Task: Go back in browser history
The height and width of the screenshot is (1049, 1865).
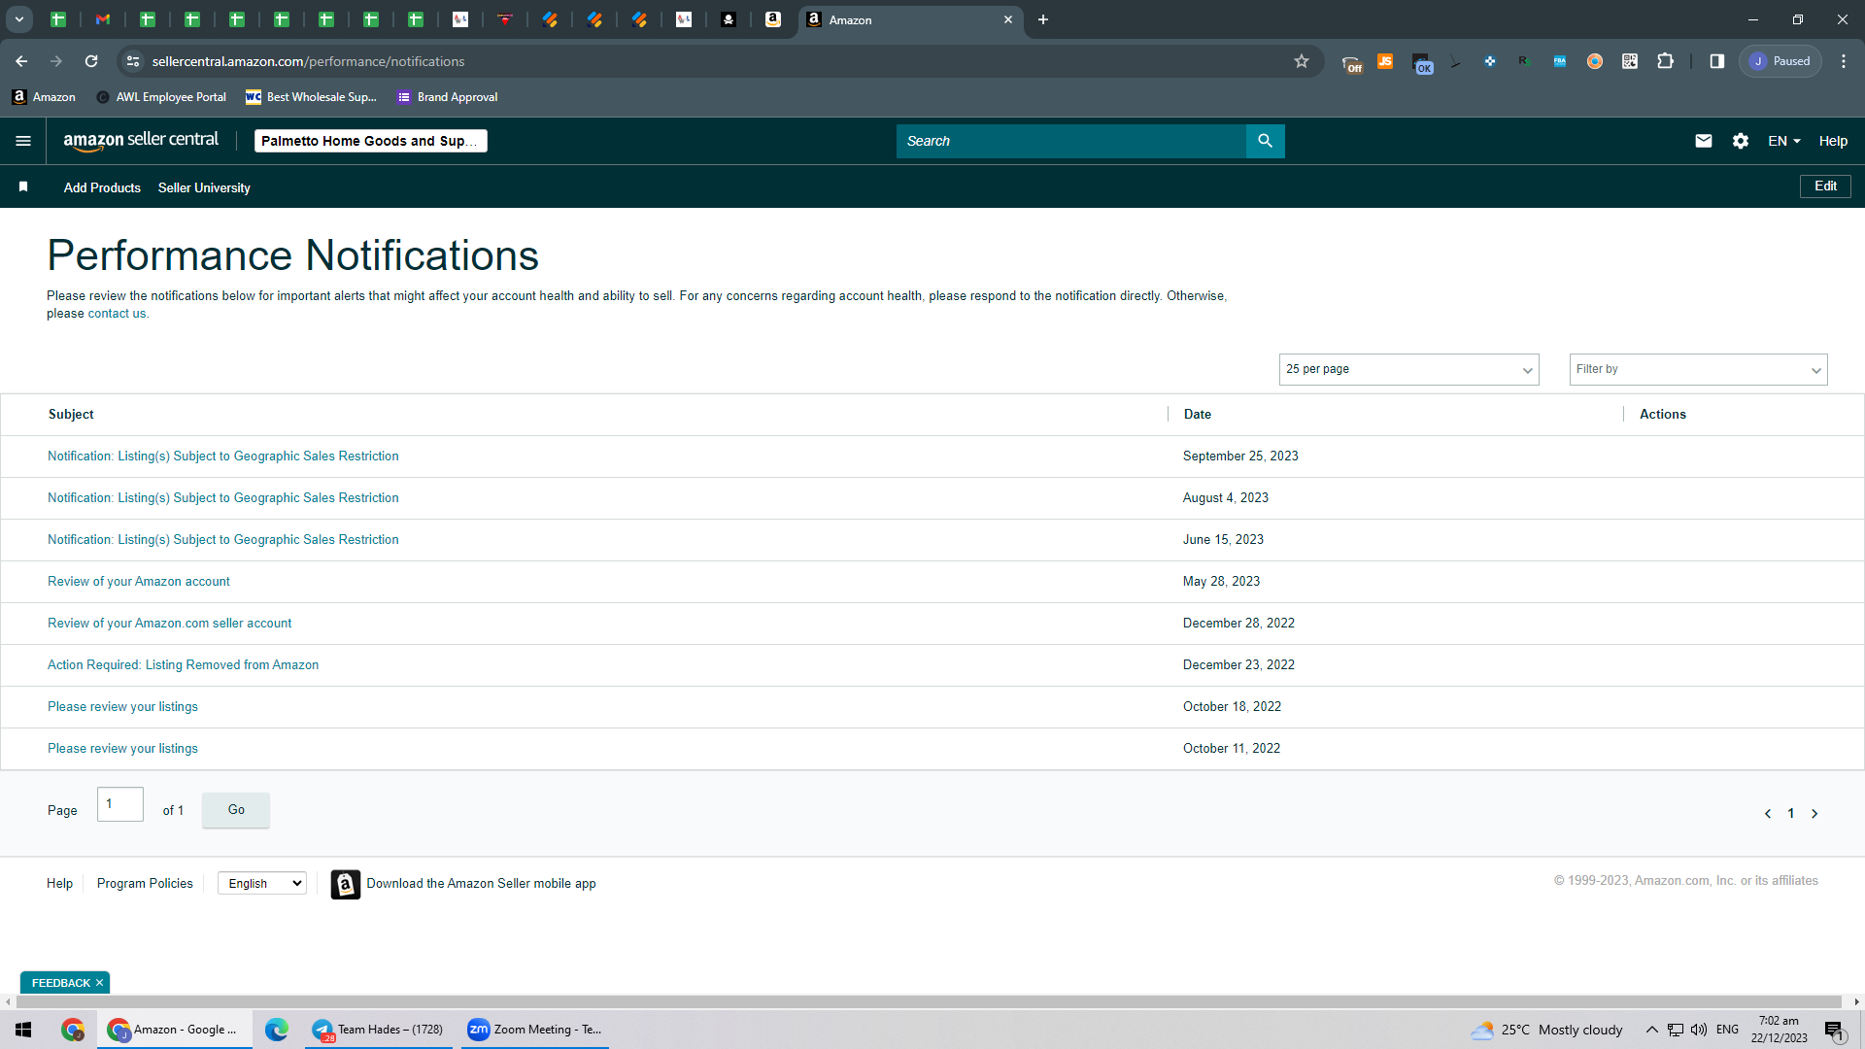Action: pyautogui.click(x=21, y=61)
